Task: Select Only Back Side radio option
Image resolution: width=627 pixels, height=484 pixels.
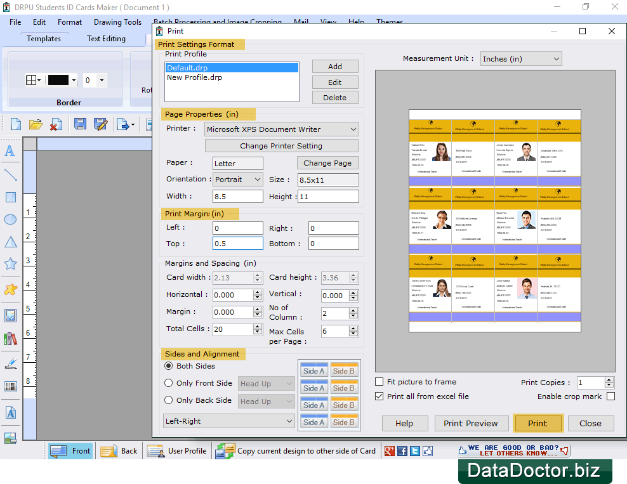Action: 169,400
